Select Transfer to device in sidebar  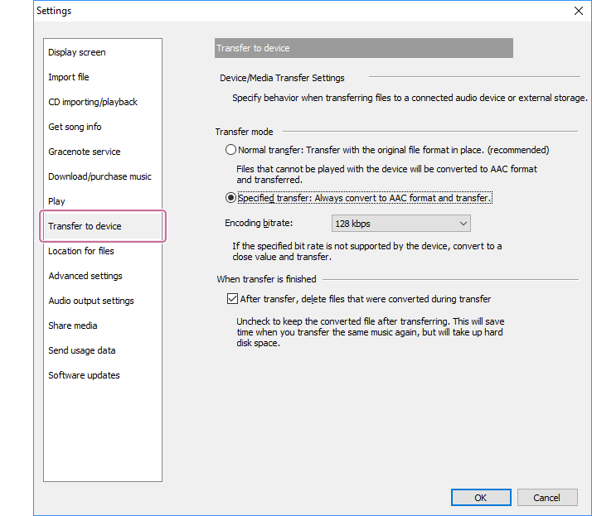[x=85, y=226]
